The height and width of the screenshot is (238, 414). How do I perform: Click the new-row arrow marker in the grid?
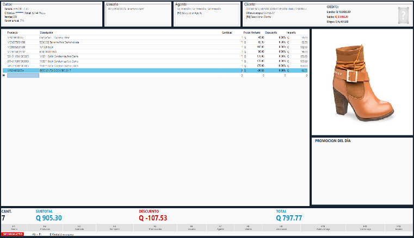4,75
